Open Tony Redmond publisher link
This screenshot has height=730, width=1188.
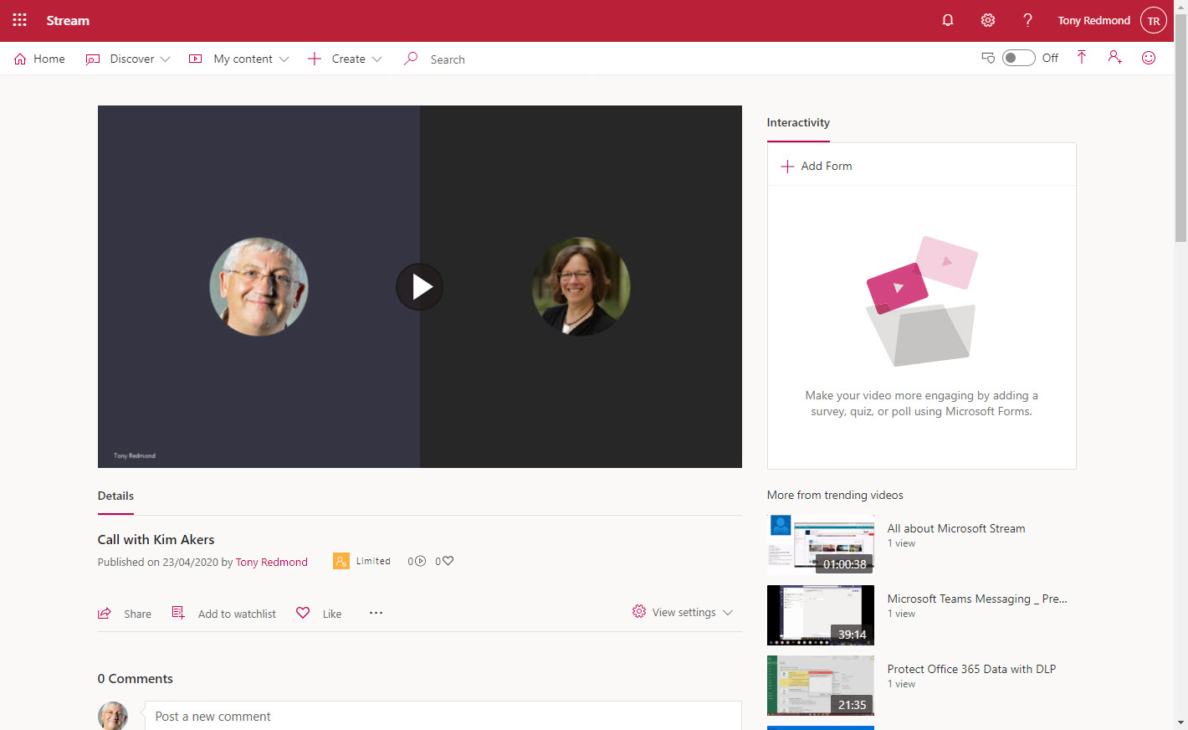click(x=272, y=562)
